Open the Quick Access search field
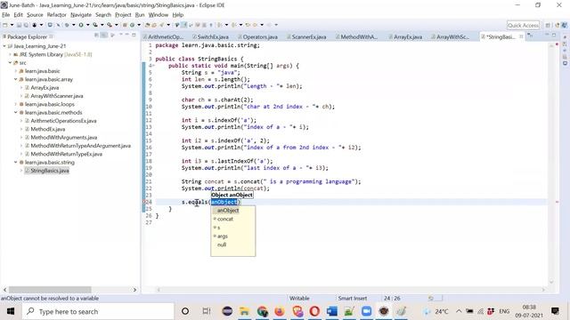Viewport: 570px width, 320px height. 523,25
